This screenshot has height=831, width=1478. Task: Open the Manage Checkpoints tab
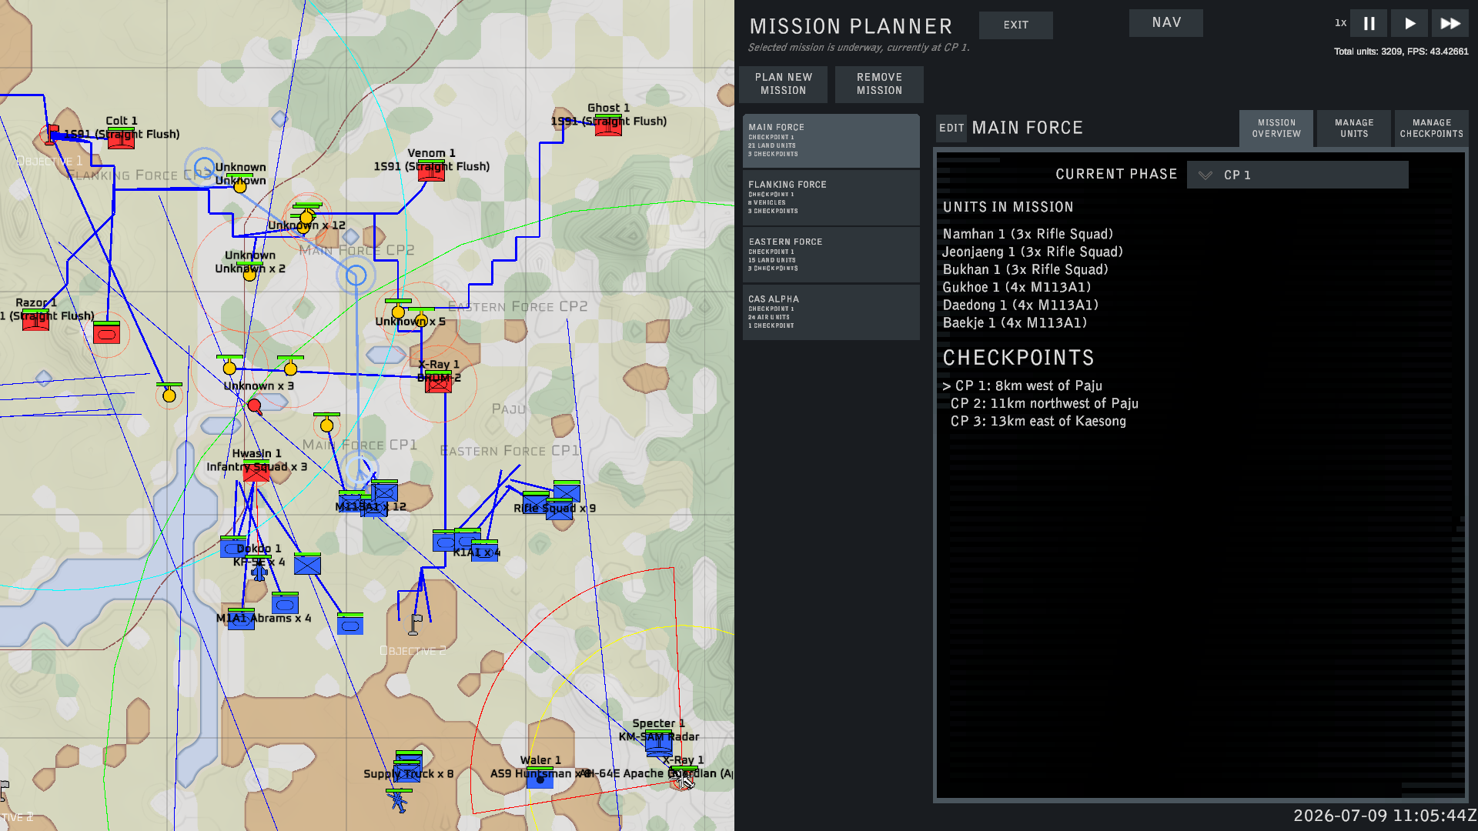tap(1431, 128)
